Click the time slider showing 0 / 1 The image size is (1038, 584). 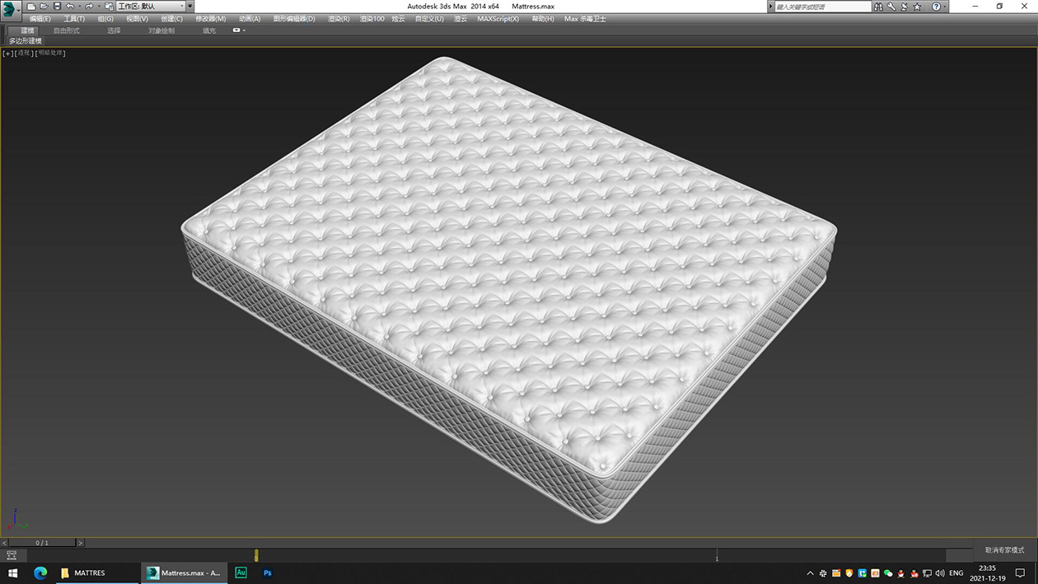click(41, 543)
